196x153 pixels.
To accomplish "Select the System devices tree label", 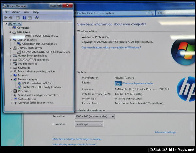I will click(x=27, y=99).
